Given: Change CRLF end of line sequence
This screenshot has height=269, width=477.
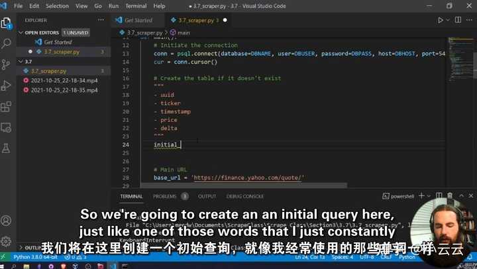Looking at the screenshot, I should point(386,257).
